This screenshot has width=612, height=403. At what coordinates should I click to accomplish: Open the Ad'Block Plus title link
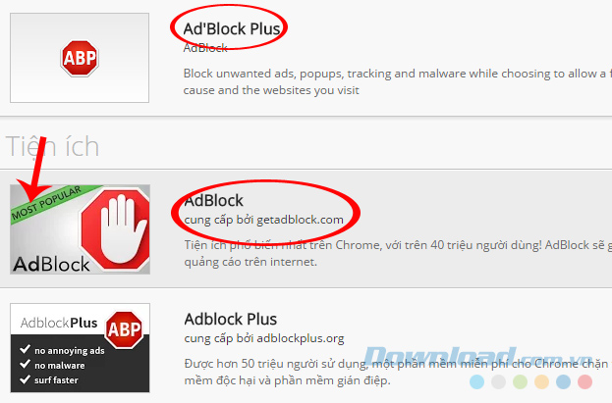point(232,28)
